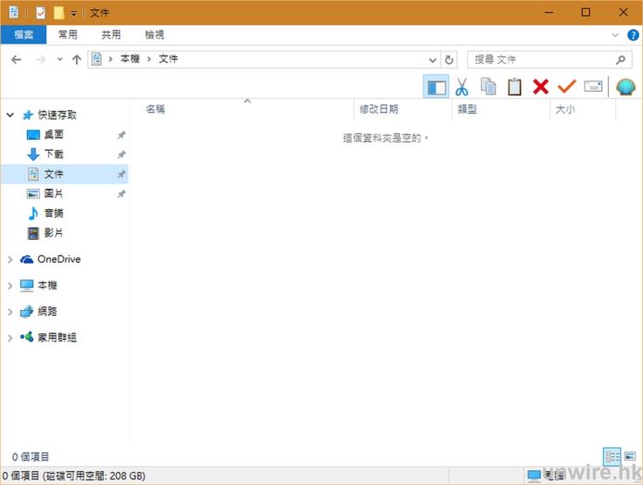Screen dimensions: 643x485
Task: Click the clipboard Paste icon
Action: [x=514, y=87]
